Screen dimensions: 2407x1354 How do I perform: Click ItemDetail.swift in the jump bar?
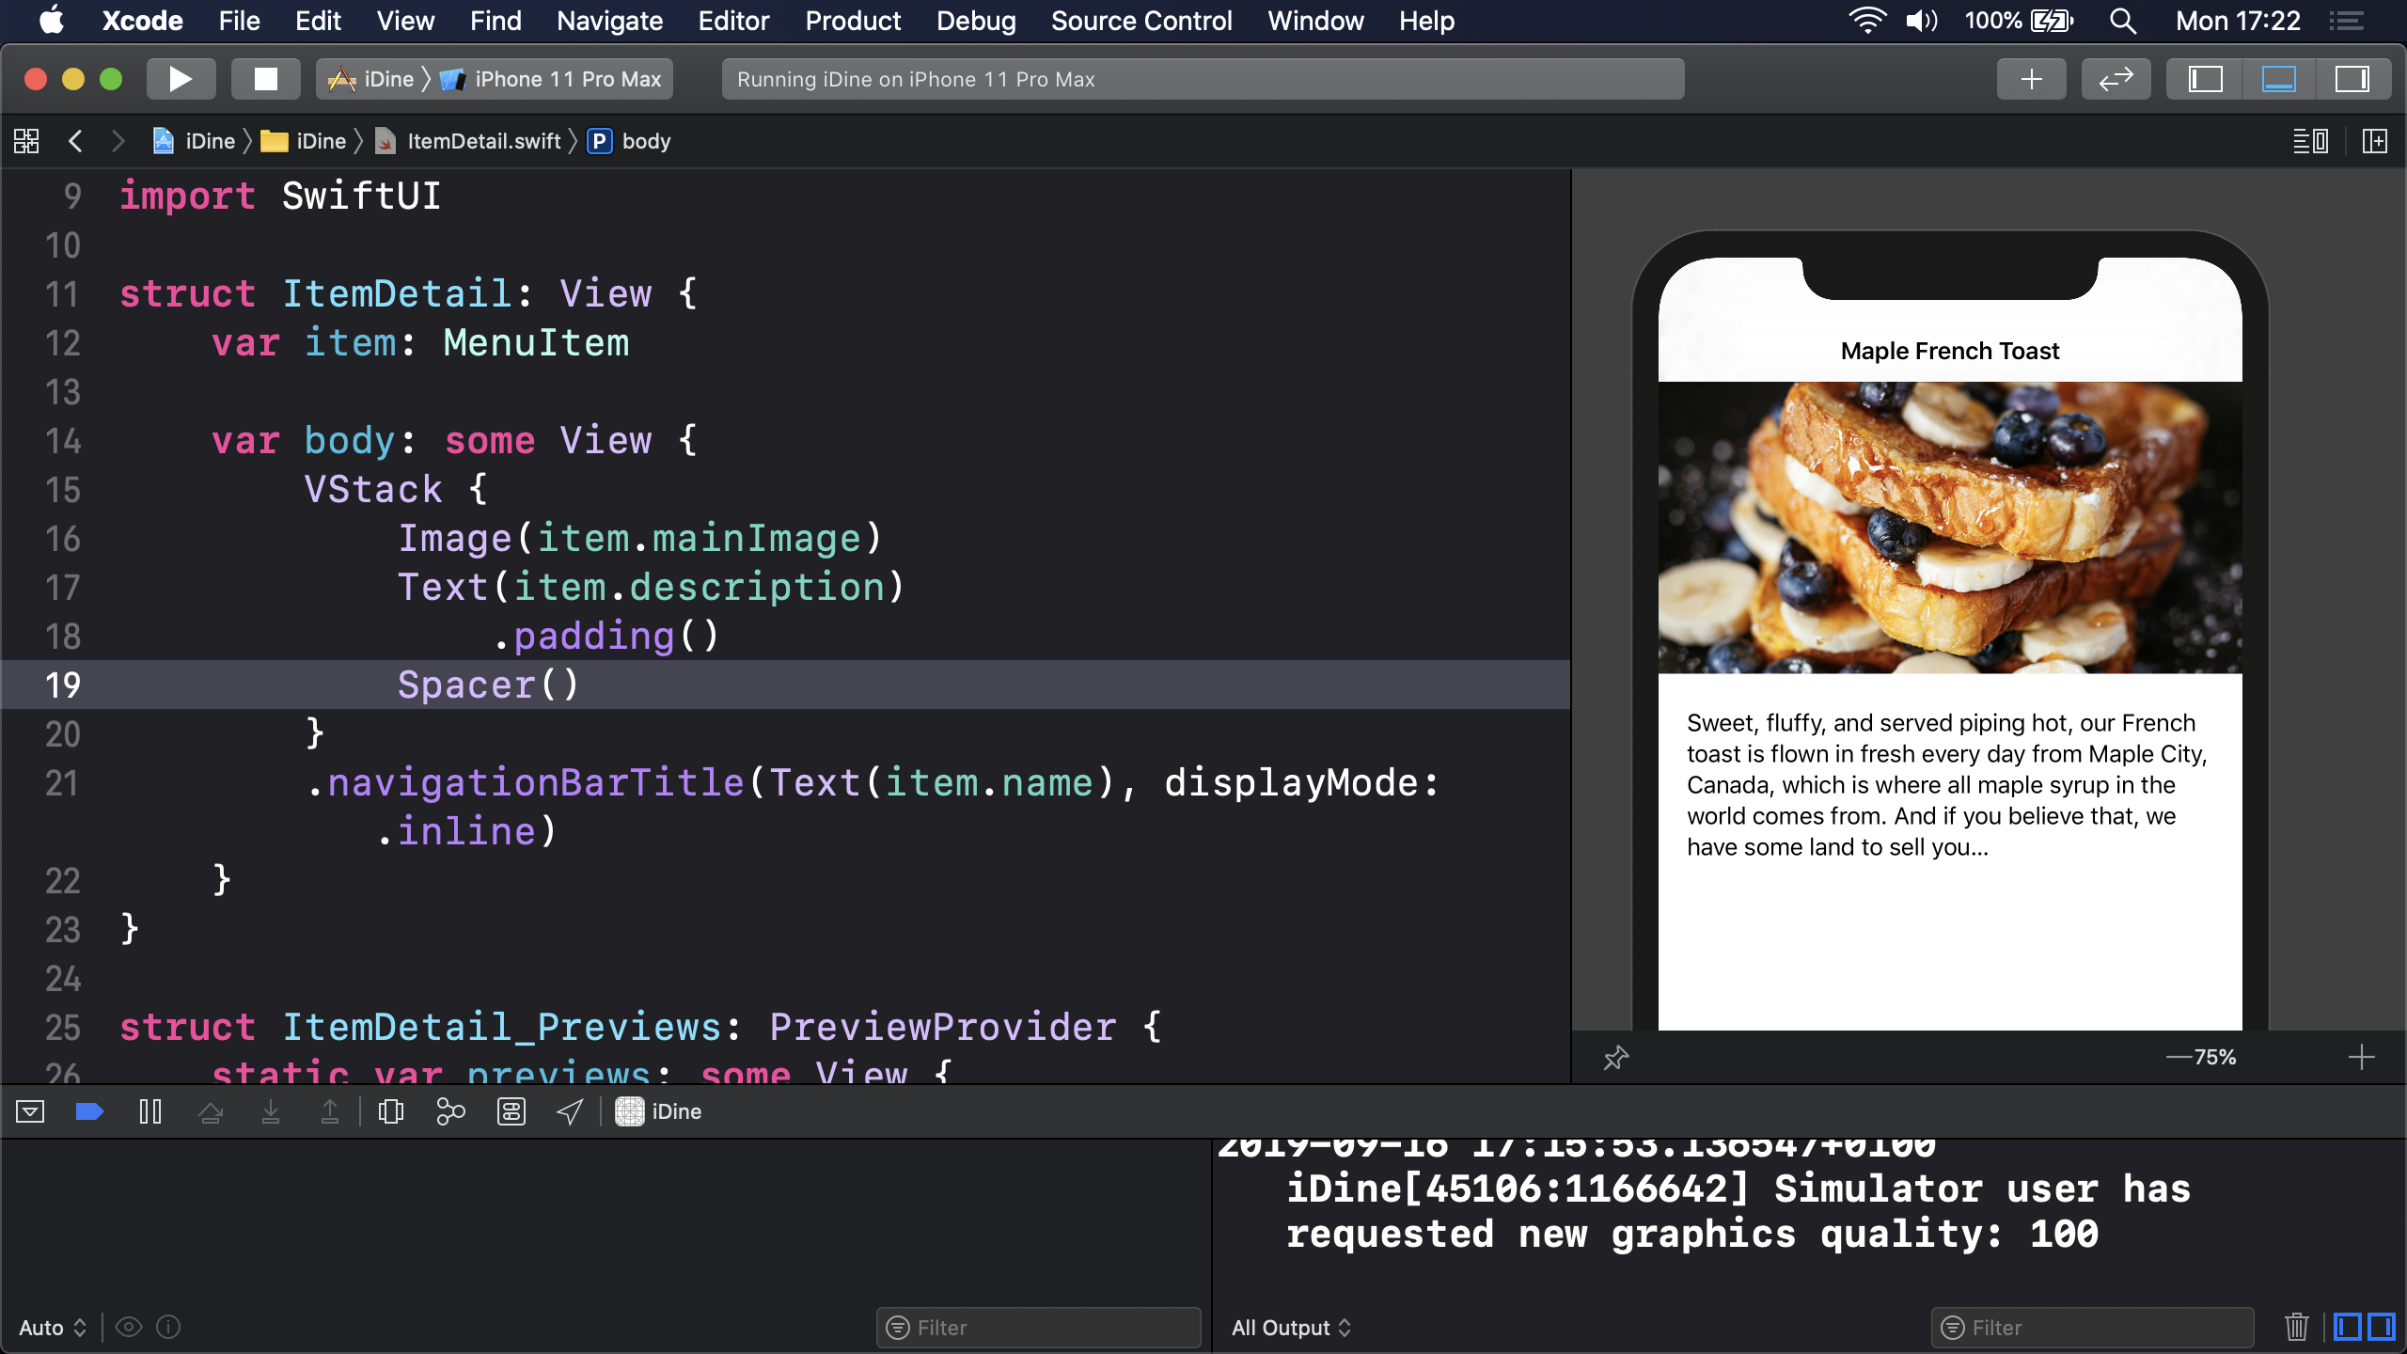click(483, 141)
